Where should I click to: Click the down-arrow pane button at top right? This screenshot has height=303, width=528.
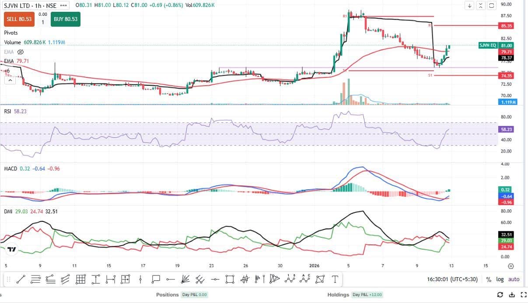click(x=470, y=6)
